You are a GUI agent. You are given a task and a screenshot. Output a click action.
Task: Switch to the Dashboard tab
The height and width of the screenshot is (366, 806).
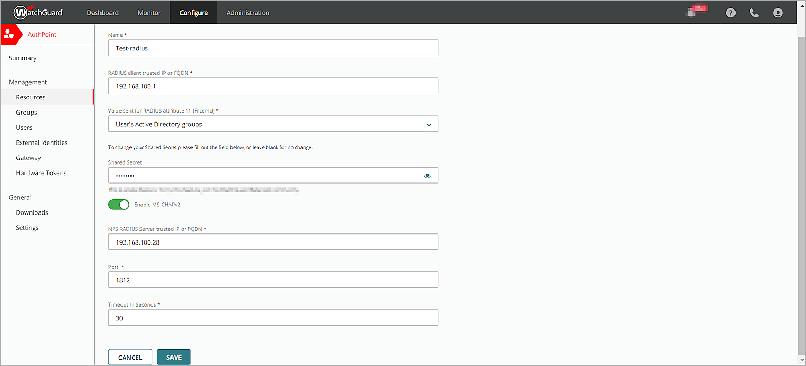103,12
